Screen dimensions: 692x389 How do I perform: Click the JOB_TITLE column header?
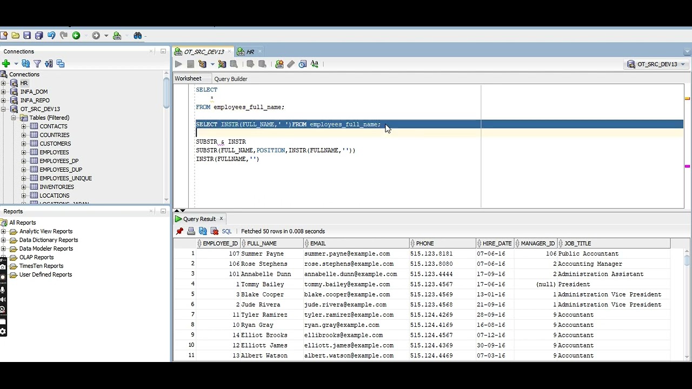pyautogui.click(x=614, y=243)
